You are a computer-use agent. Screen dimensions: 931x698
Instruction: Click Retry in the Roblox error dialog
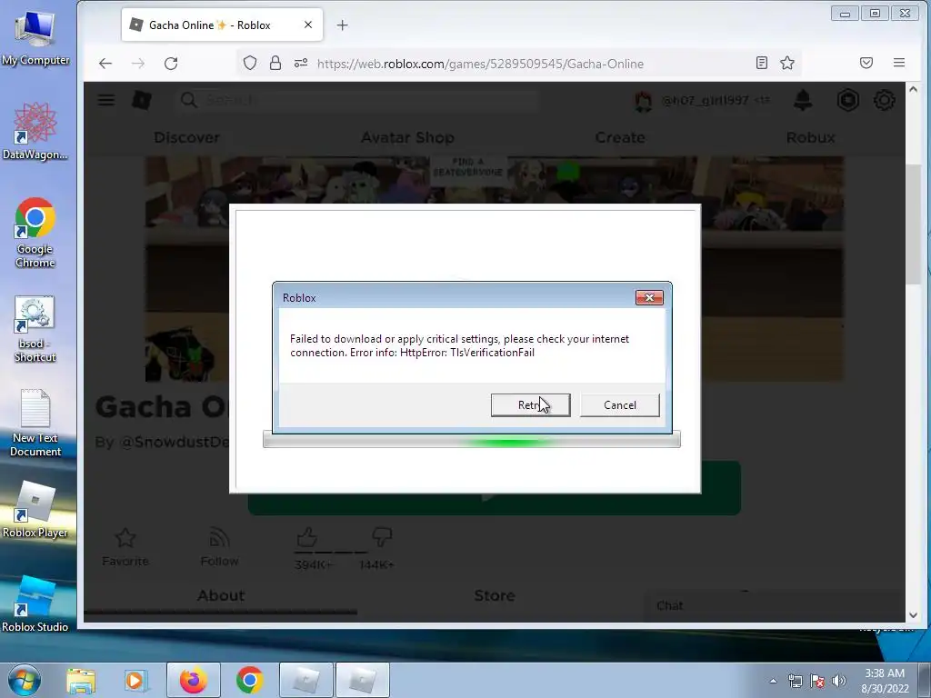point(530,405)
